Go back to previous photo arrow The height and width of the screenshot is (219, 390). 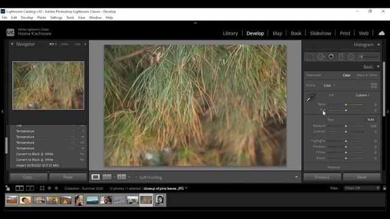[x=49, y=188]
